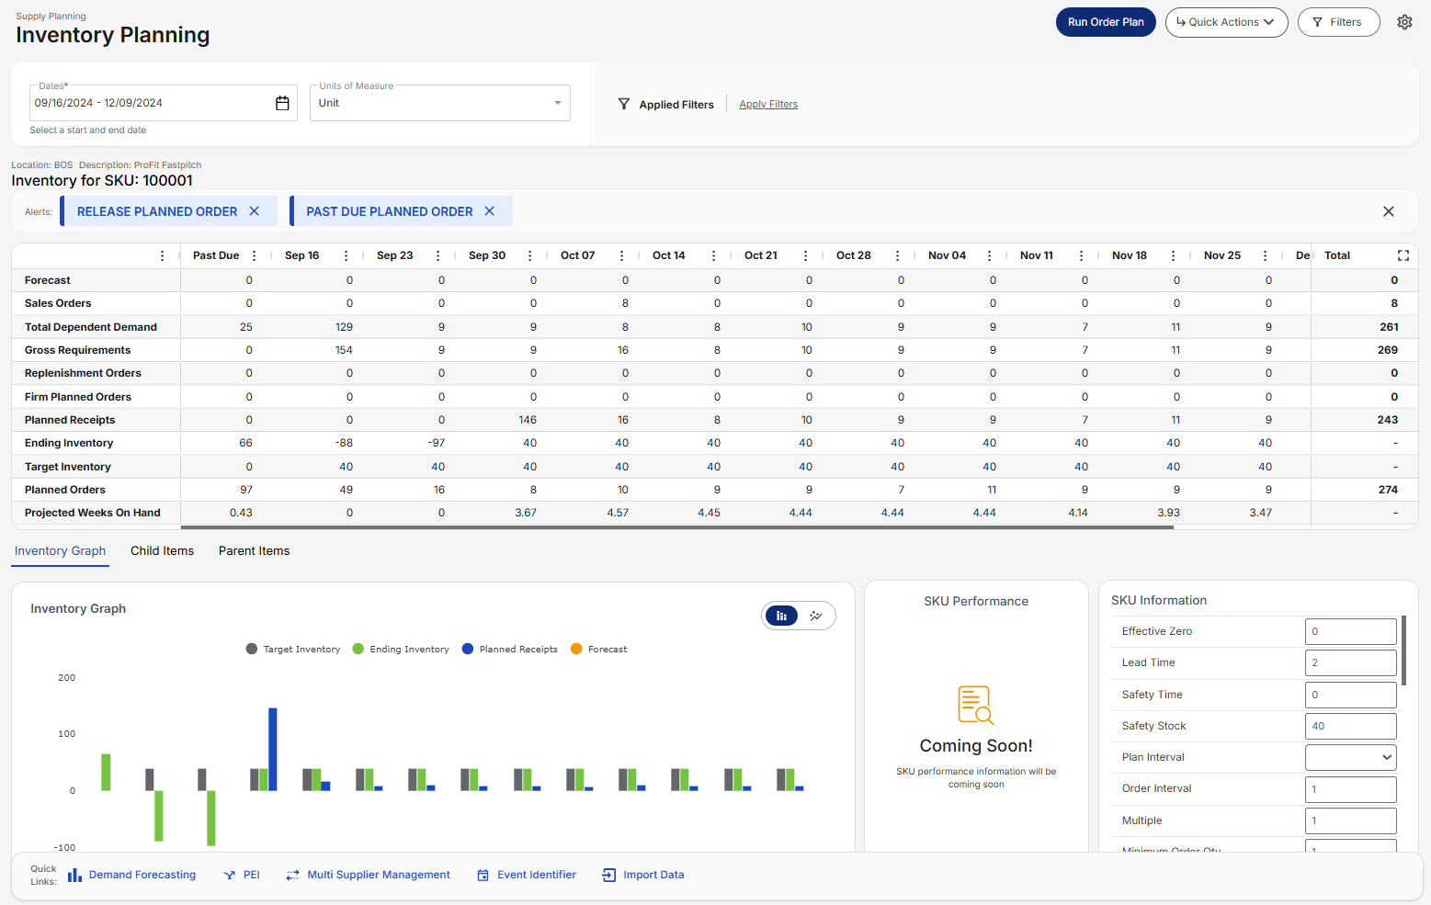Switch to the Child Items tab
The image size is (1431, 905).
pyautogui.click(x=162, y=550)
